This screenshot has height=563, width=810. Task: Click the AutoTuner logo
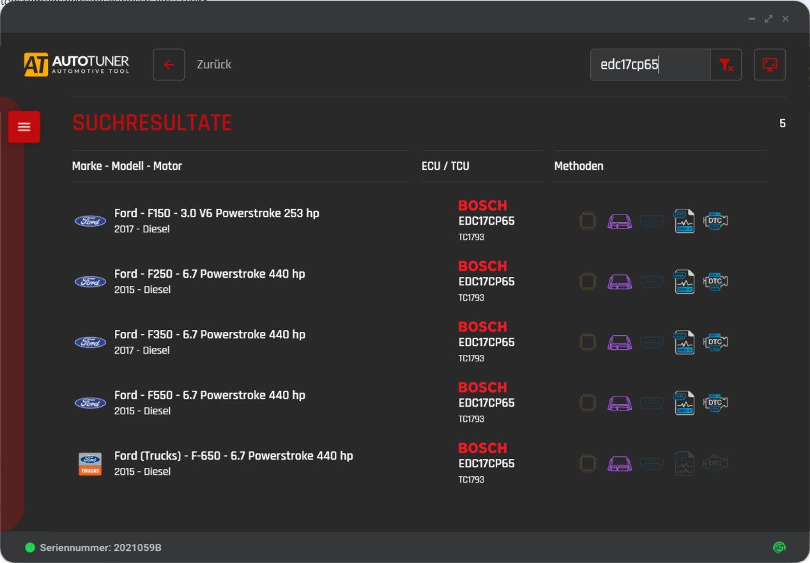(77, 64)
